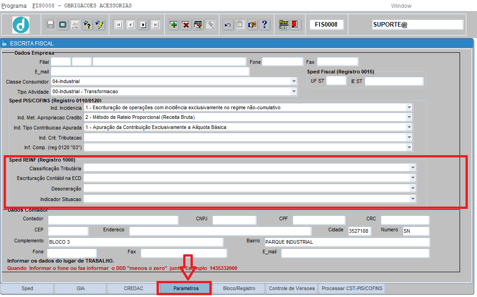Screen dimensions: 477x297
Task: Expand the Classe Consumidor dropdown
Action: [x=294, y=82]
